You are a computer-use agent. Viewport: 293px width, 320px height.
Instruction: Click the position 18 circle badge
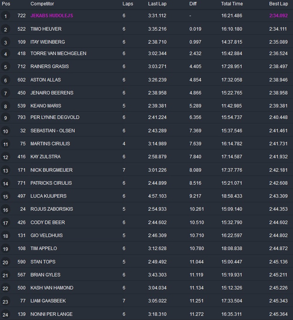tap(5, 236)
